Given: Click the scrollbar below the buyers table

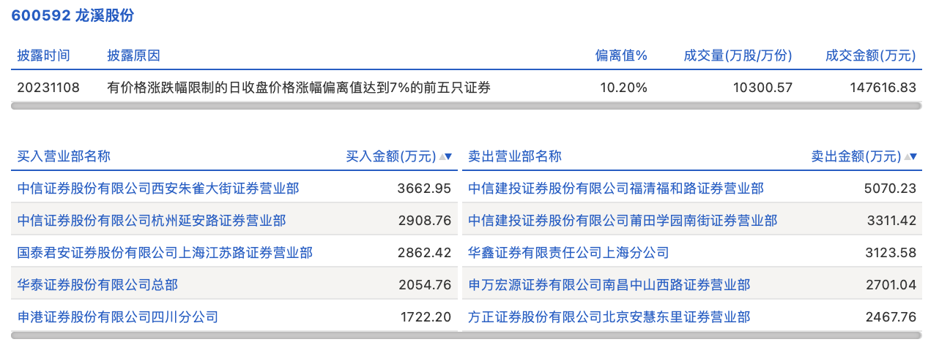Looking at the screenshot, I should tap(234, 335).
